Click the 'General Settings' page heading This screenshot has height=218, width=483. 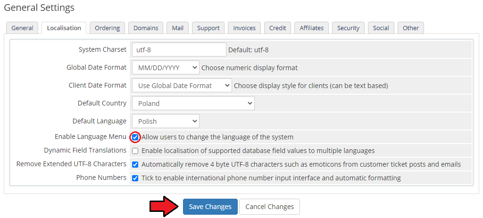click(39, 8)
